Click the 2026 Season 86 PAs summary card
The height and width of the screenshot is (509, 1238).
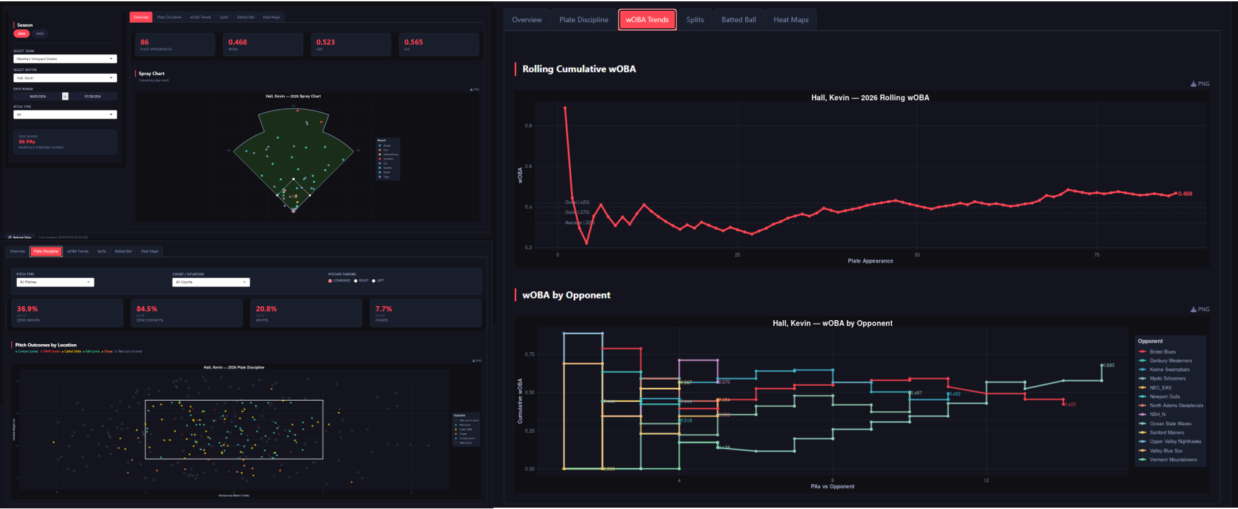(65, 142)
